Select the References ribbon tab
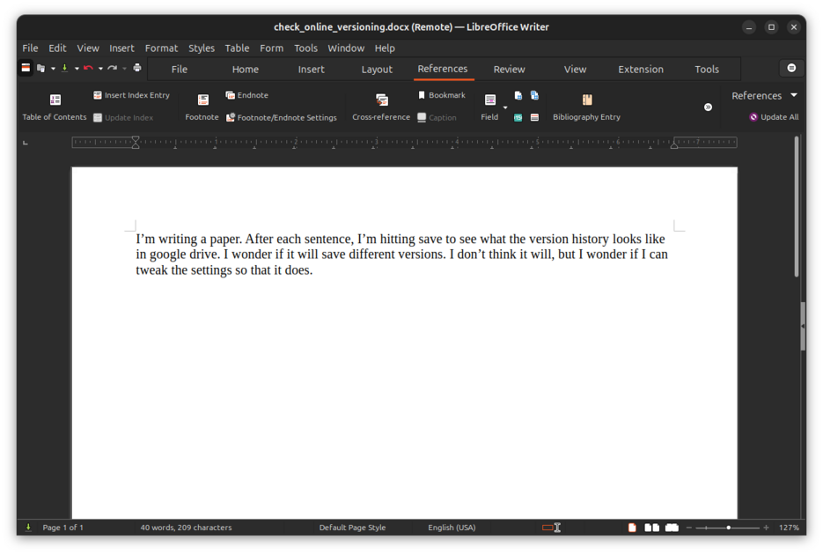This screenshot has width=823, height=554. [x=443, y=70]
